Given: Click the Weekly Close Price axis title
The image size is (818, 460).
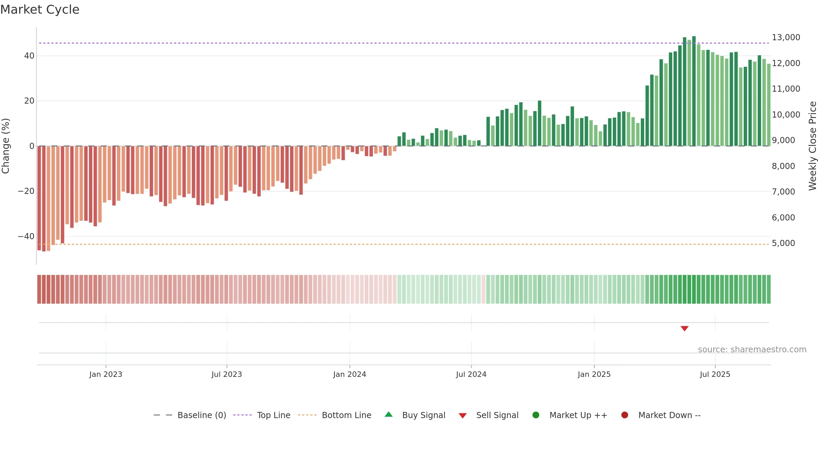Looking at the screenshot, I should 813,146.
